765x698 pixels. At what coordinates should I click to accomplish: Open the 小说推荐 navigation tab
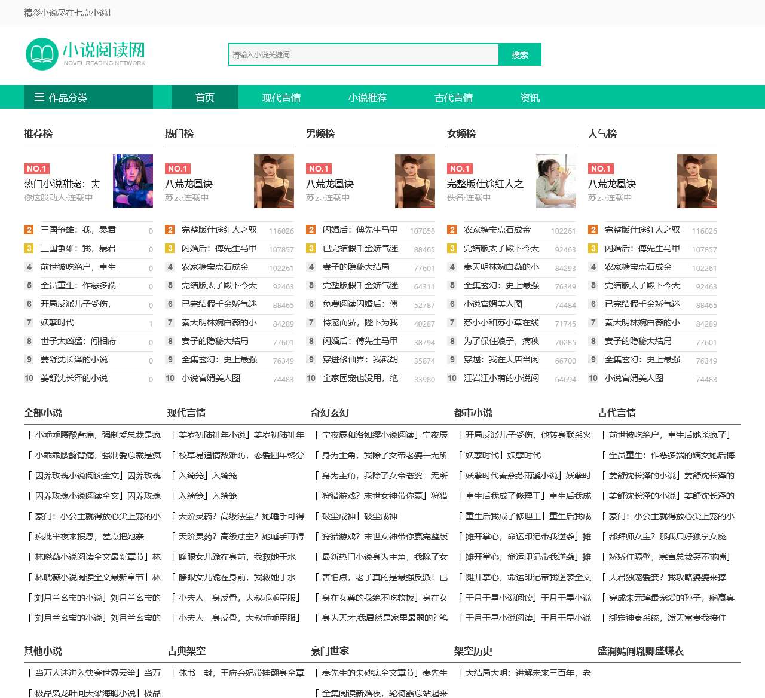367,97
